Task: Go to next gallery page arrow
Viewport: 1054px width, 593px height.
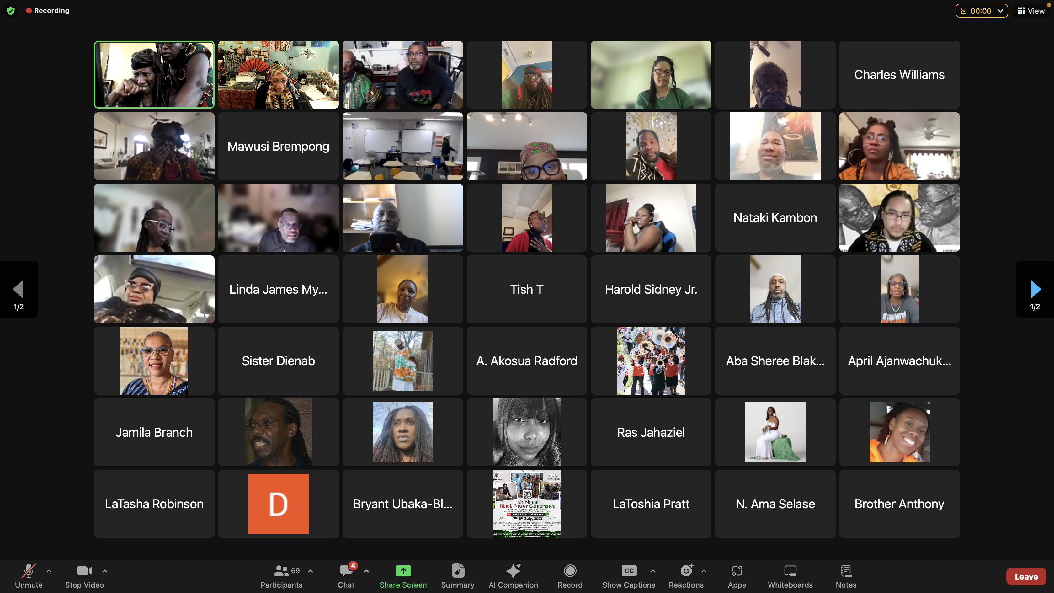Action: click(1035, 289)
